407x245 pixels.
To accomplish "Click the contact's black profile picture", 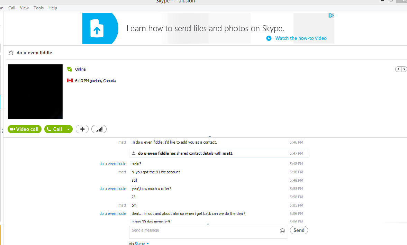I will 35,92.
